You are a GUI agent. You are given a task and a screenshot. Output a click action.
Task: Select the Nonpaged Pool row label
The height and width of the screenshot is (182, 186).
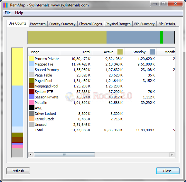point(46,86)
